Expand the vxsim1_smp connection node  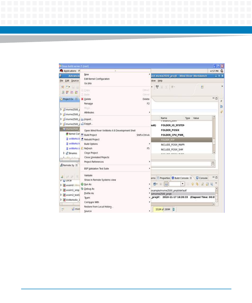point(61,190)
